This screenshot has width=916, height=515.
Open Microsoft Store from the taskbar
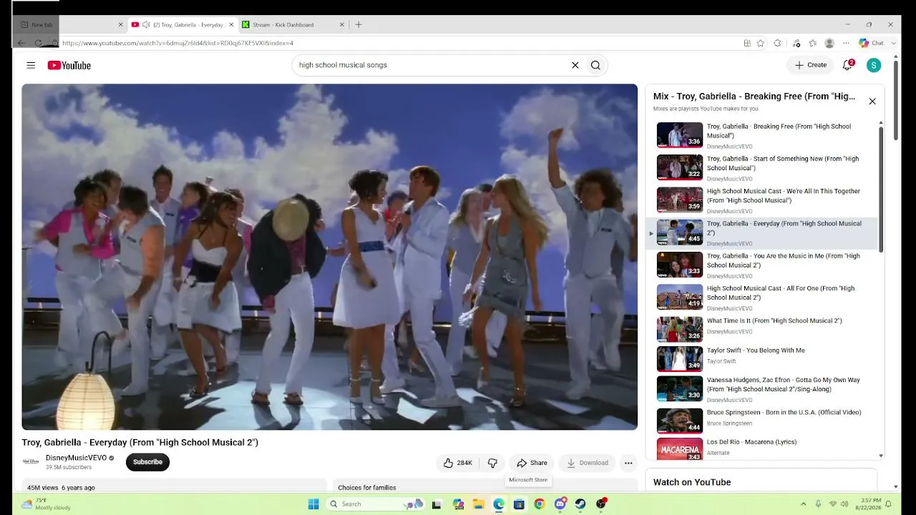pos(519,504)
